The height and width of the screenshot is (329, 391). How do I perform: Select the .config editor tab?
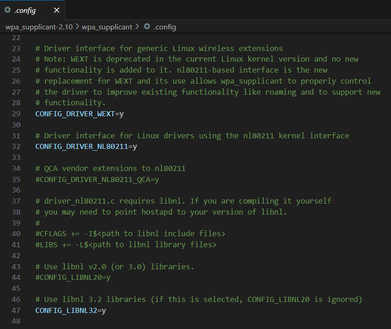[x=26, y=10]
